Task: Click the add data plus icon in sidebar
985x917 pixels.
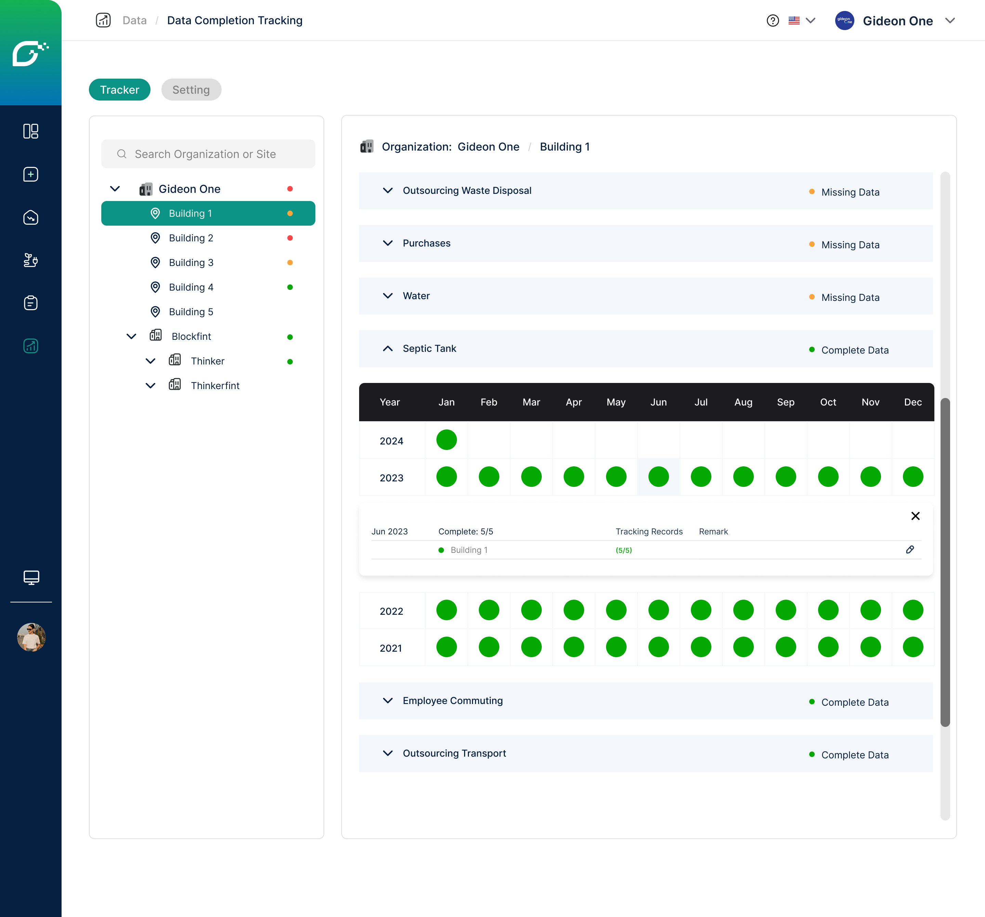Action: tap(31, 174)
